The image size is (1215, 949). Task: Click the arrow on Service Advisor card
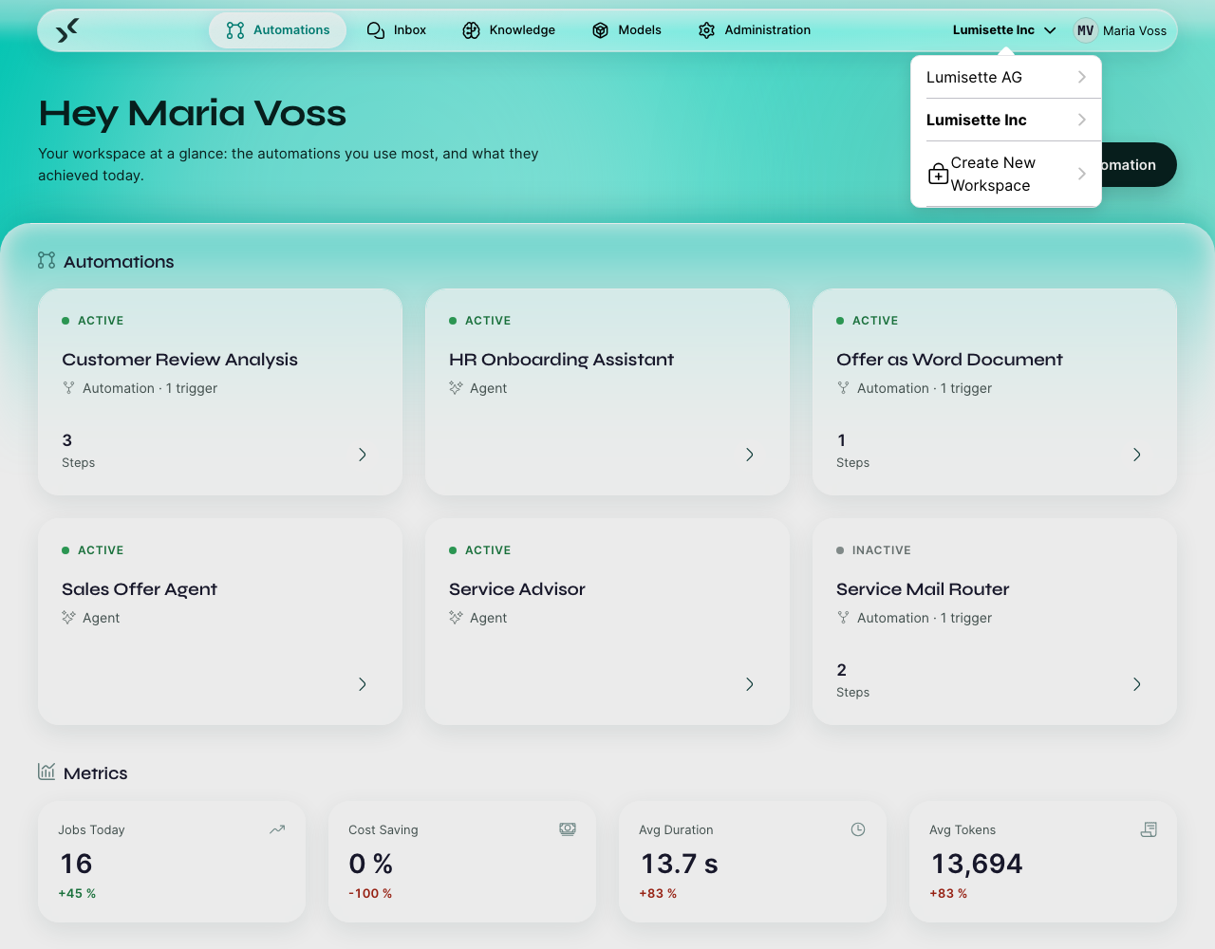point(750,684)
